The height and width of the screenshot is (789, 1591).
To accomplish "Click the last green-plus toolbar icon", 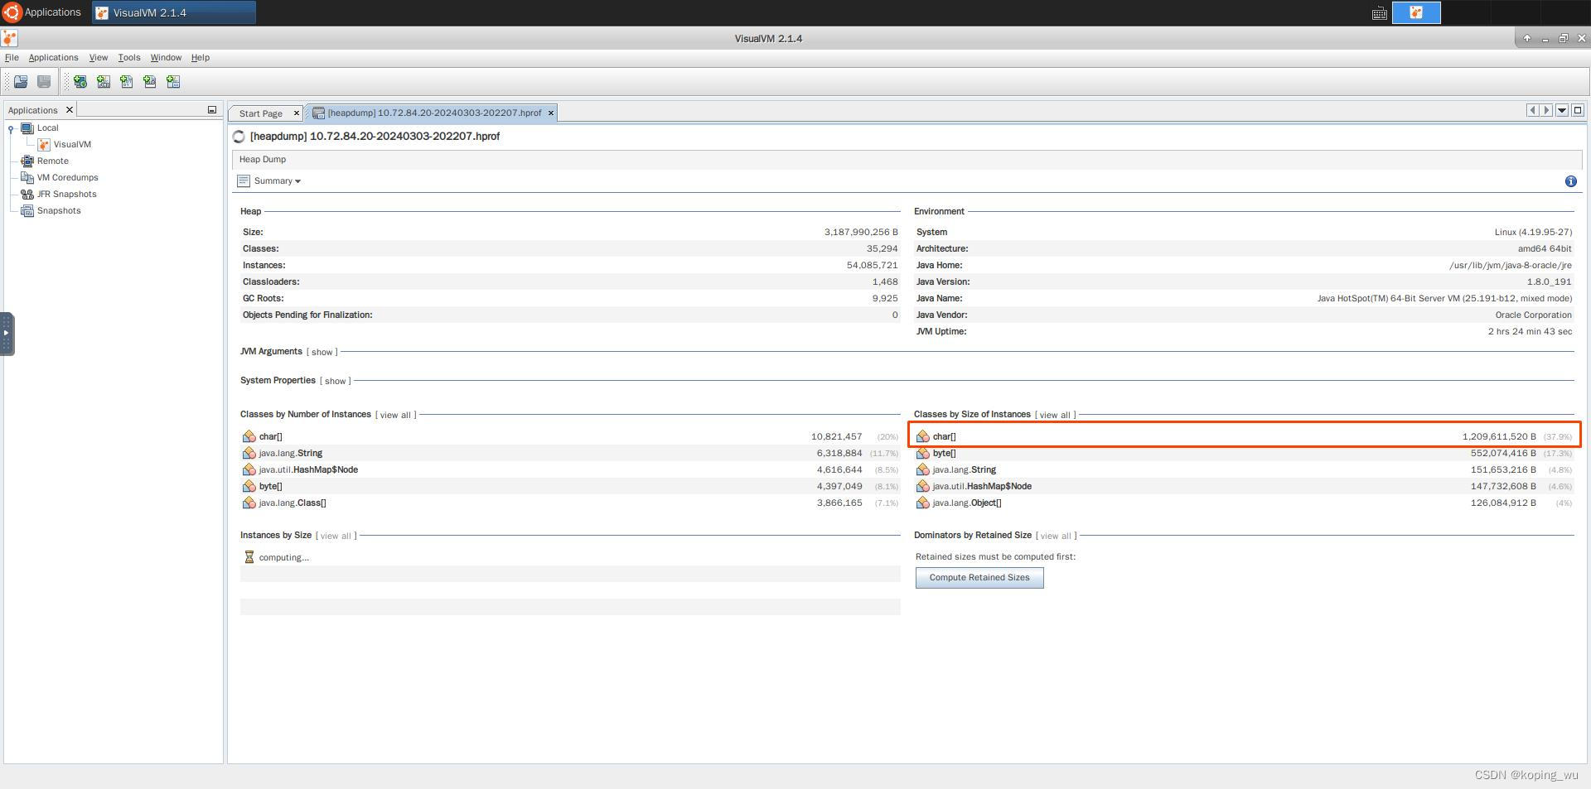I will [173, 81].
